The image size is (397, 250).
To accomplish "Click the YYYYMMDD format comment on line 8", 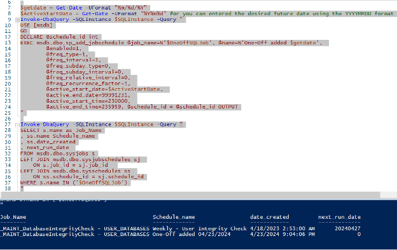I will click(282, 13).
